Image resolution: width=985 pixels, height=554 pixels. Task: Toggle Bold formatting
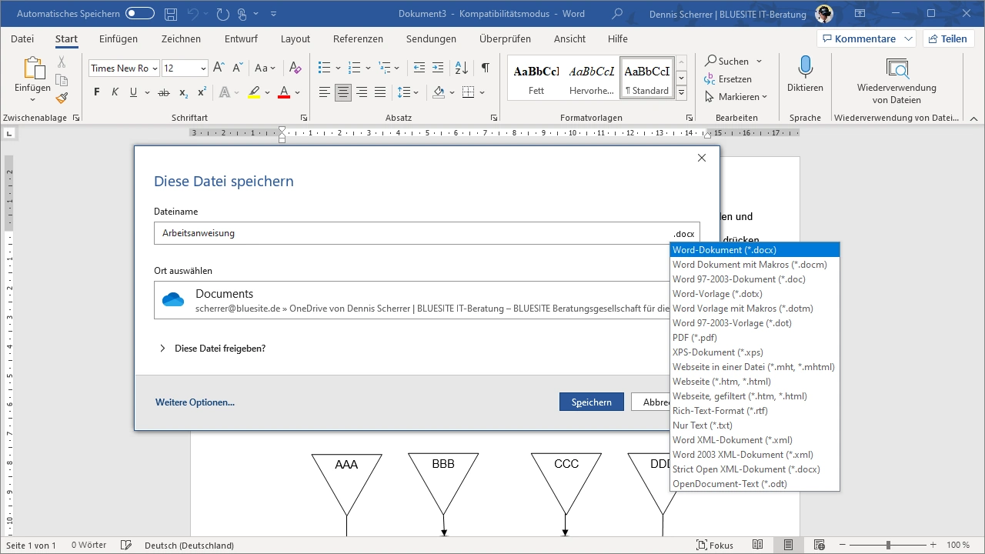96,92
